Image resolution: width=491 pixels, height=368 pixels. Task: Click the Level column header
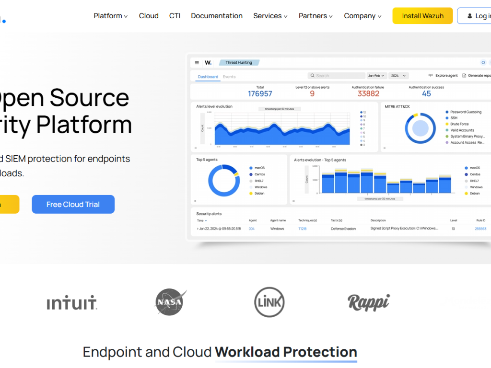click(454, 220)
